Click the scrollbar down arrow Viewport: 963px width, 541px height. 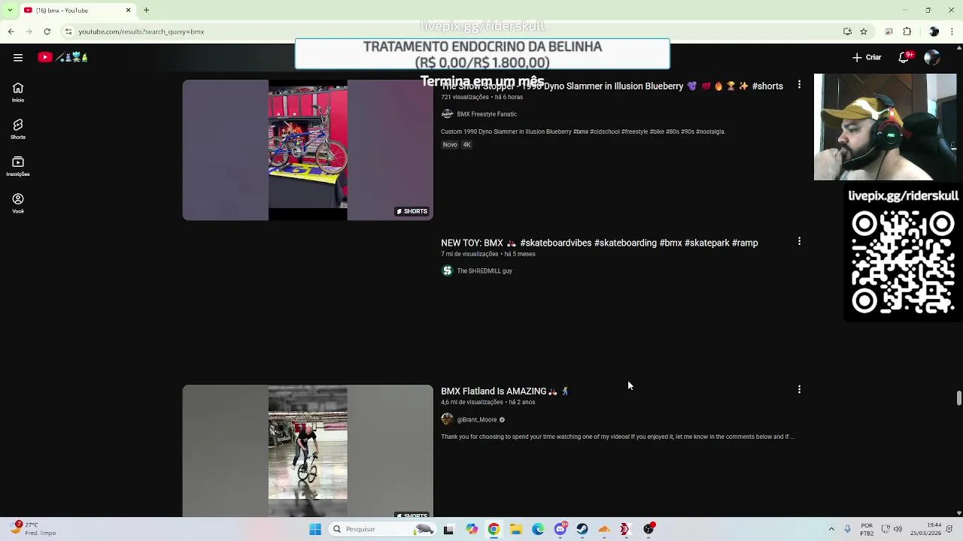pos(958,513)
